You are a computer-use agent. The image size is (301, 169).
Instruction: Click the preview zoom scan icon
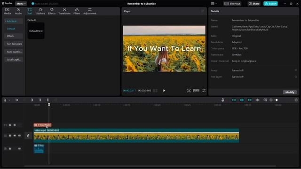click(189, 91)
